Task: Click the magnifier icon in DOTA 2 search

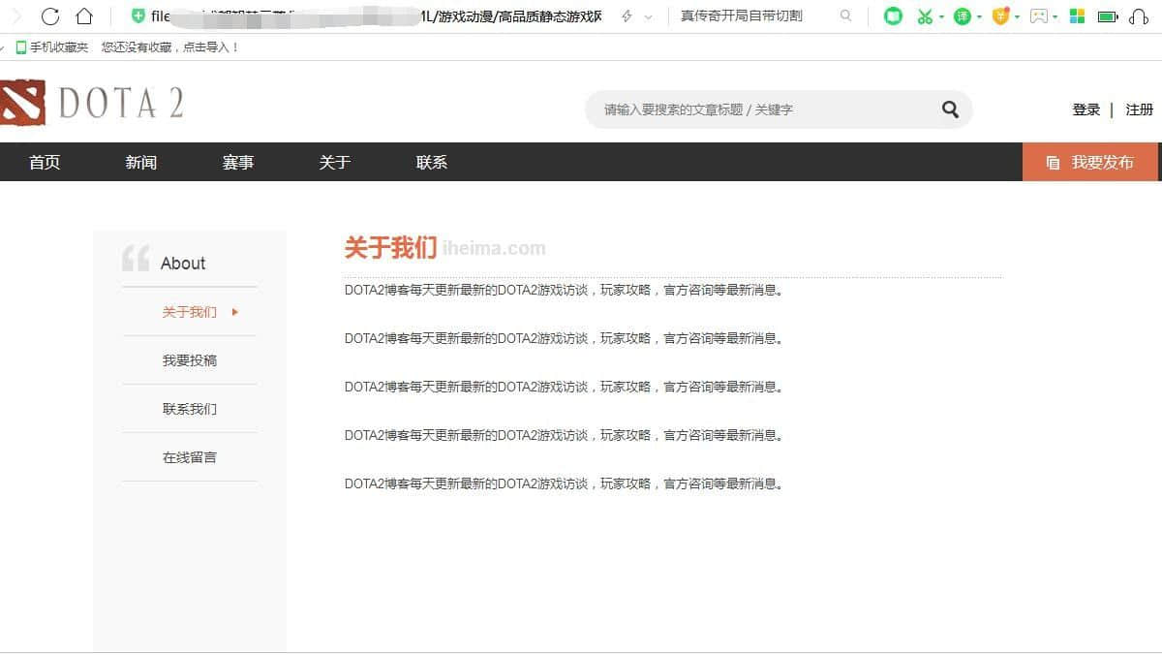Action: coord(950,109)
